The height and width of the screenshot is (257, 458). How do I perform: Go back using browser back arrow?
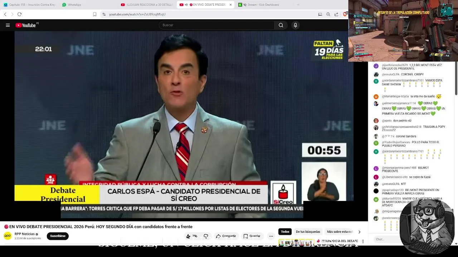(5, 14)
